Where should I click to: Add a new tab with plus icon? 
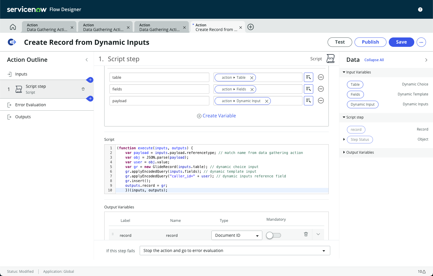click(x=251, y=27)
